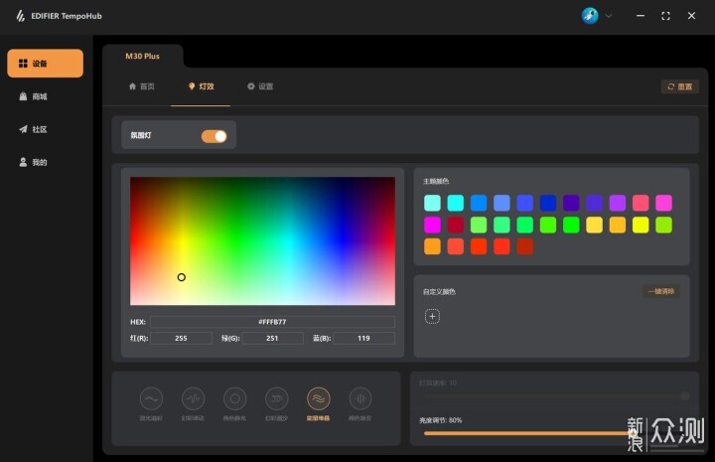Viewport: 715px width, 462px height.
Task: Select the vertical-bars lighting effect icon
Action: [x=360, y=398]
